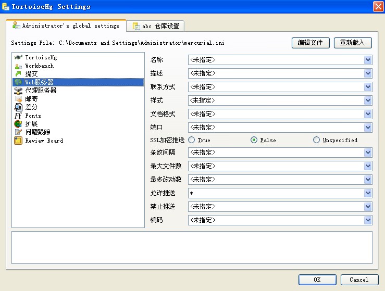Open the 条纹间隔 dropdown arrow
385x291 pixels.
click(x=368, y=153)
